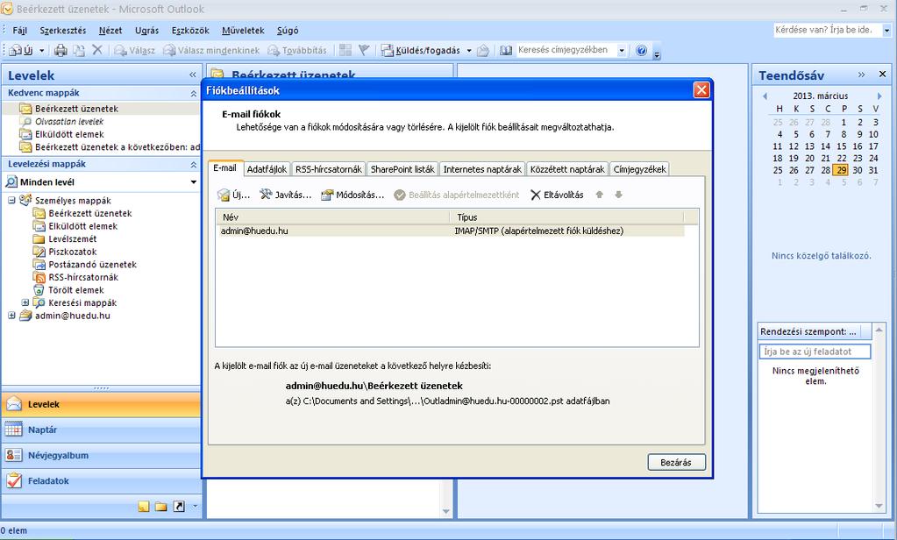
Task: Open Naptár calendar pane button
Action: (x=101, y=430)
